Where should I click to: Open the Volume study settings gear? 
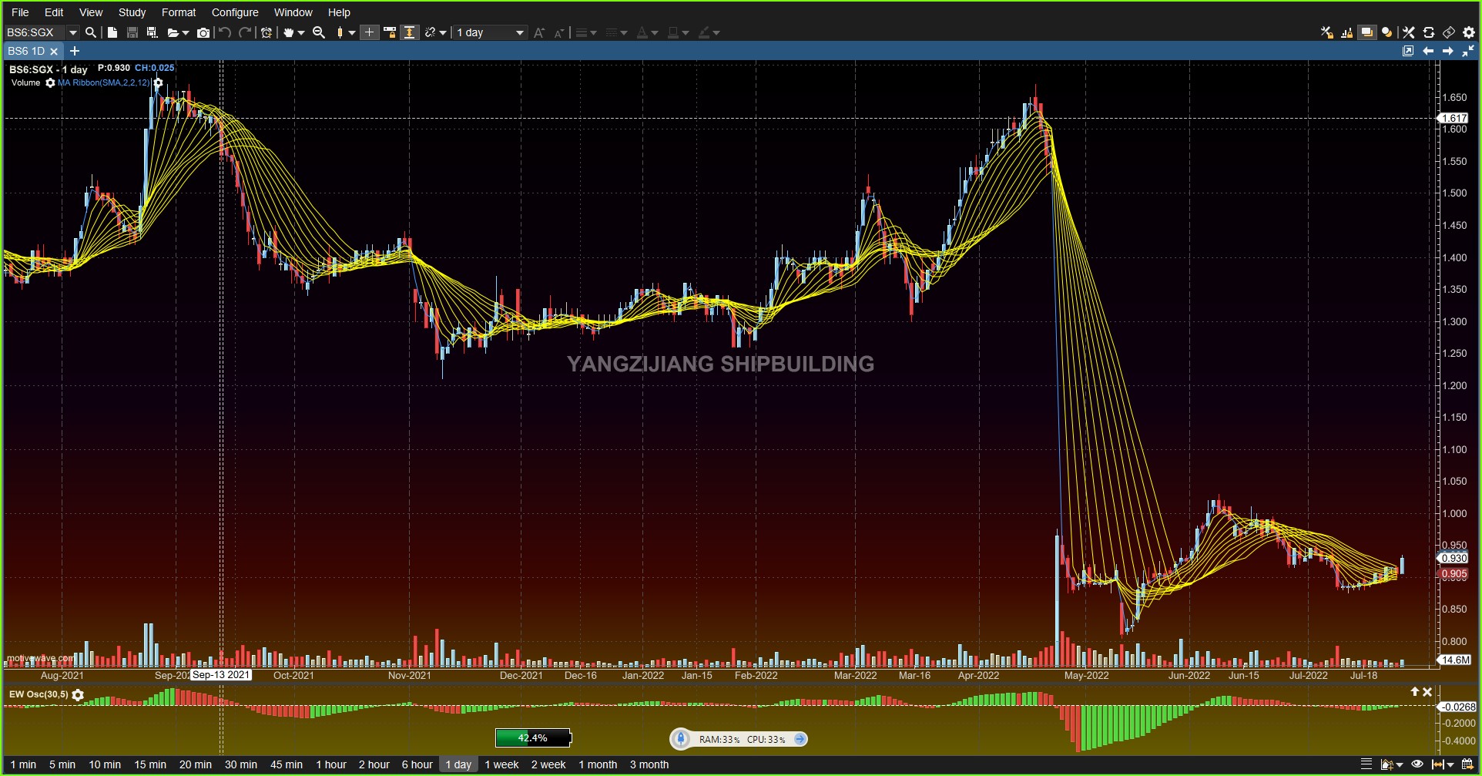[50, 82]
